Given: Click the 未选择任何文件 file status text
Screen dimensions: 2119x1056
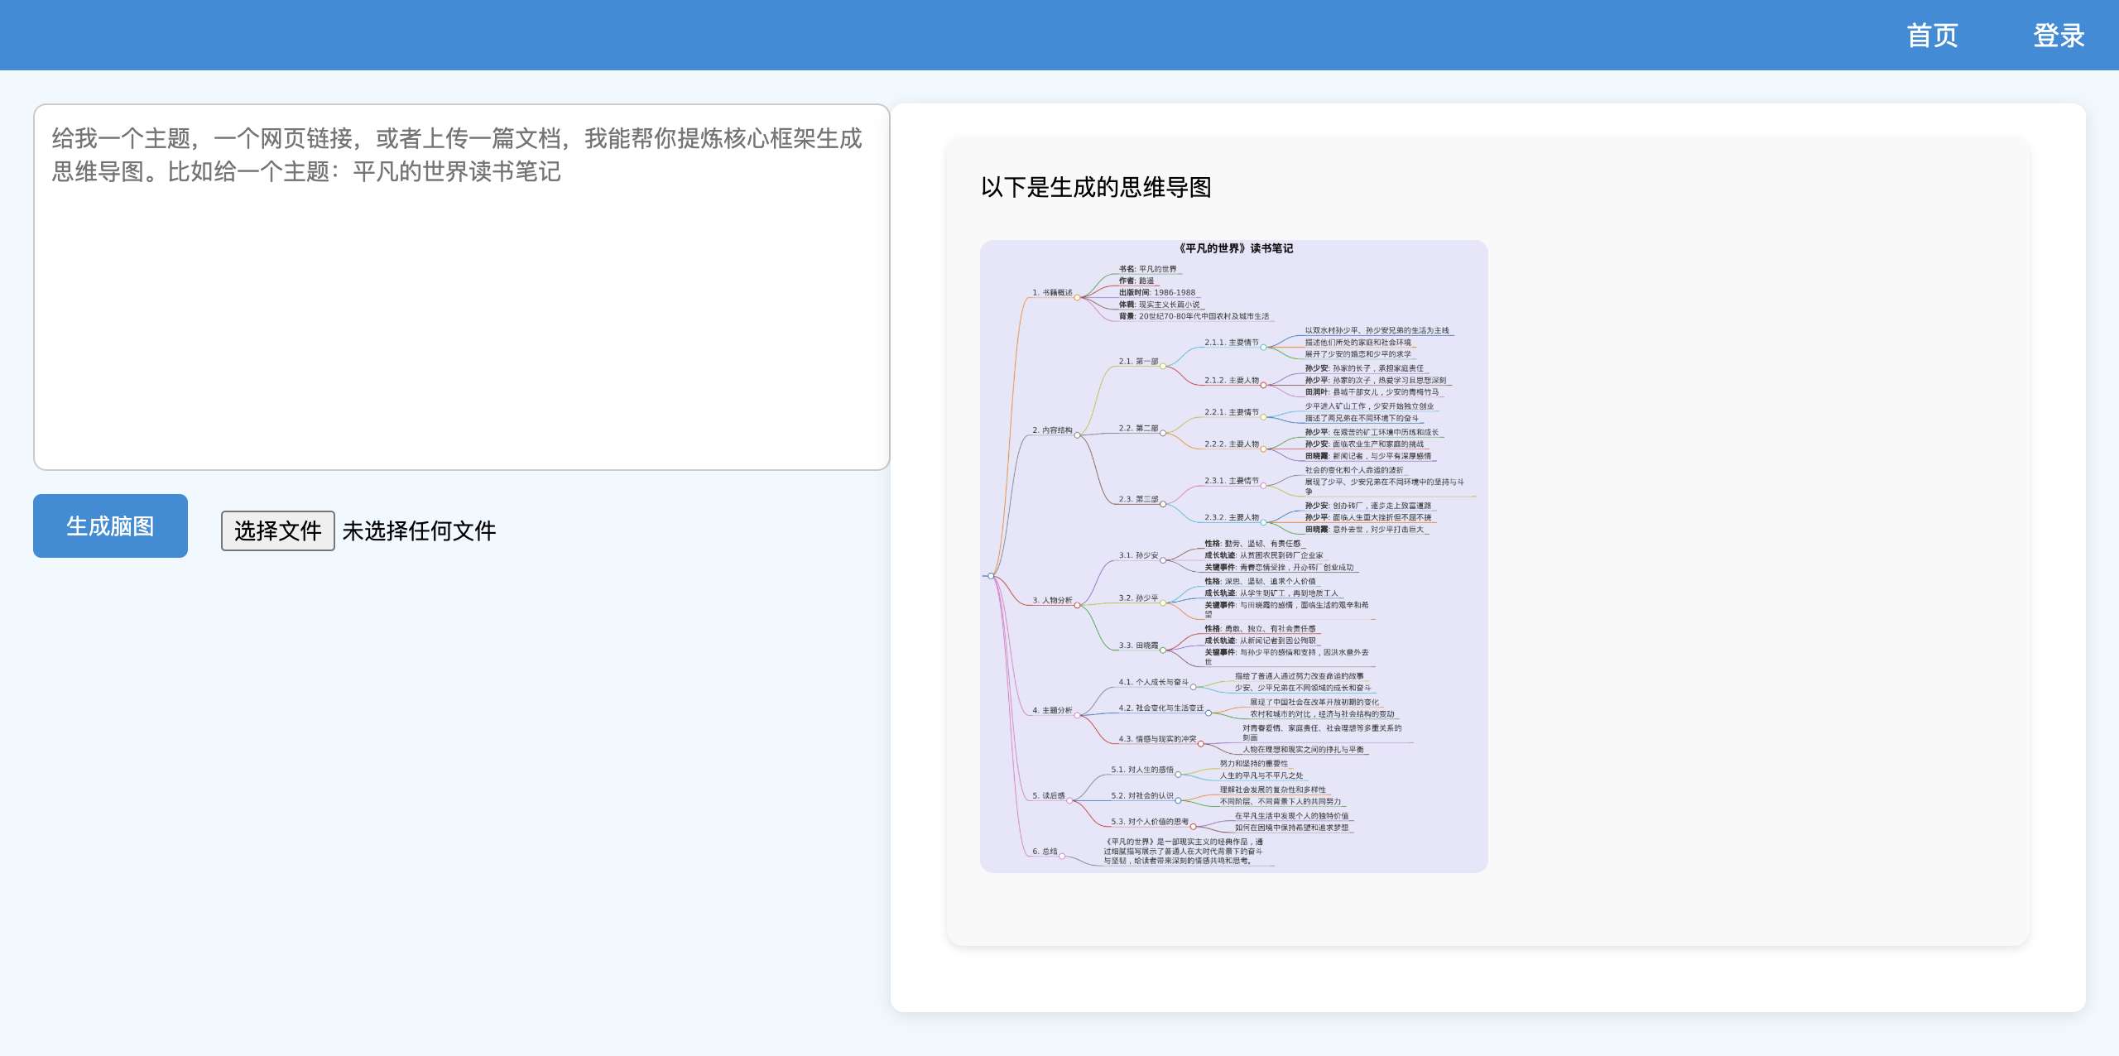Looking at the screenshot, I should tap(419, 530).
